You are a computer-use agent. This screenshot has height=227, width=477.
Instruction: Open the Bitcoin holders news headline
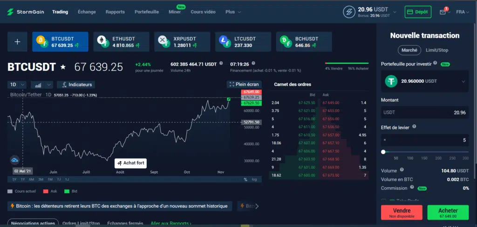120,206
